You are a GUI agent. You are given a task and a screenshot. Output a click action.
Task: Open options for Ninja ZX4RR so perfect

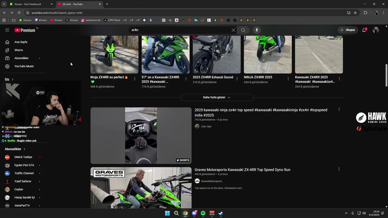135,79
